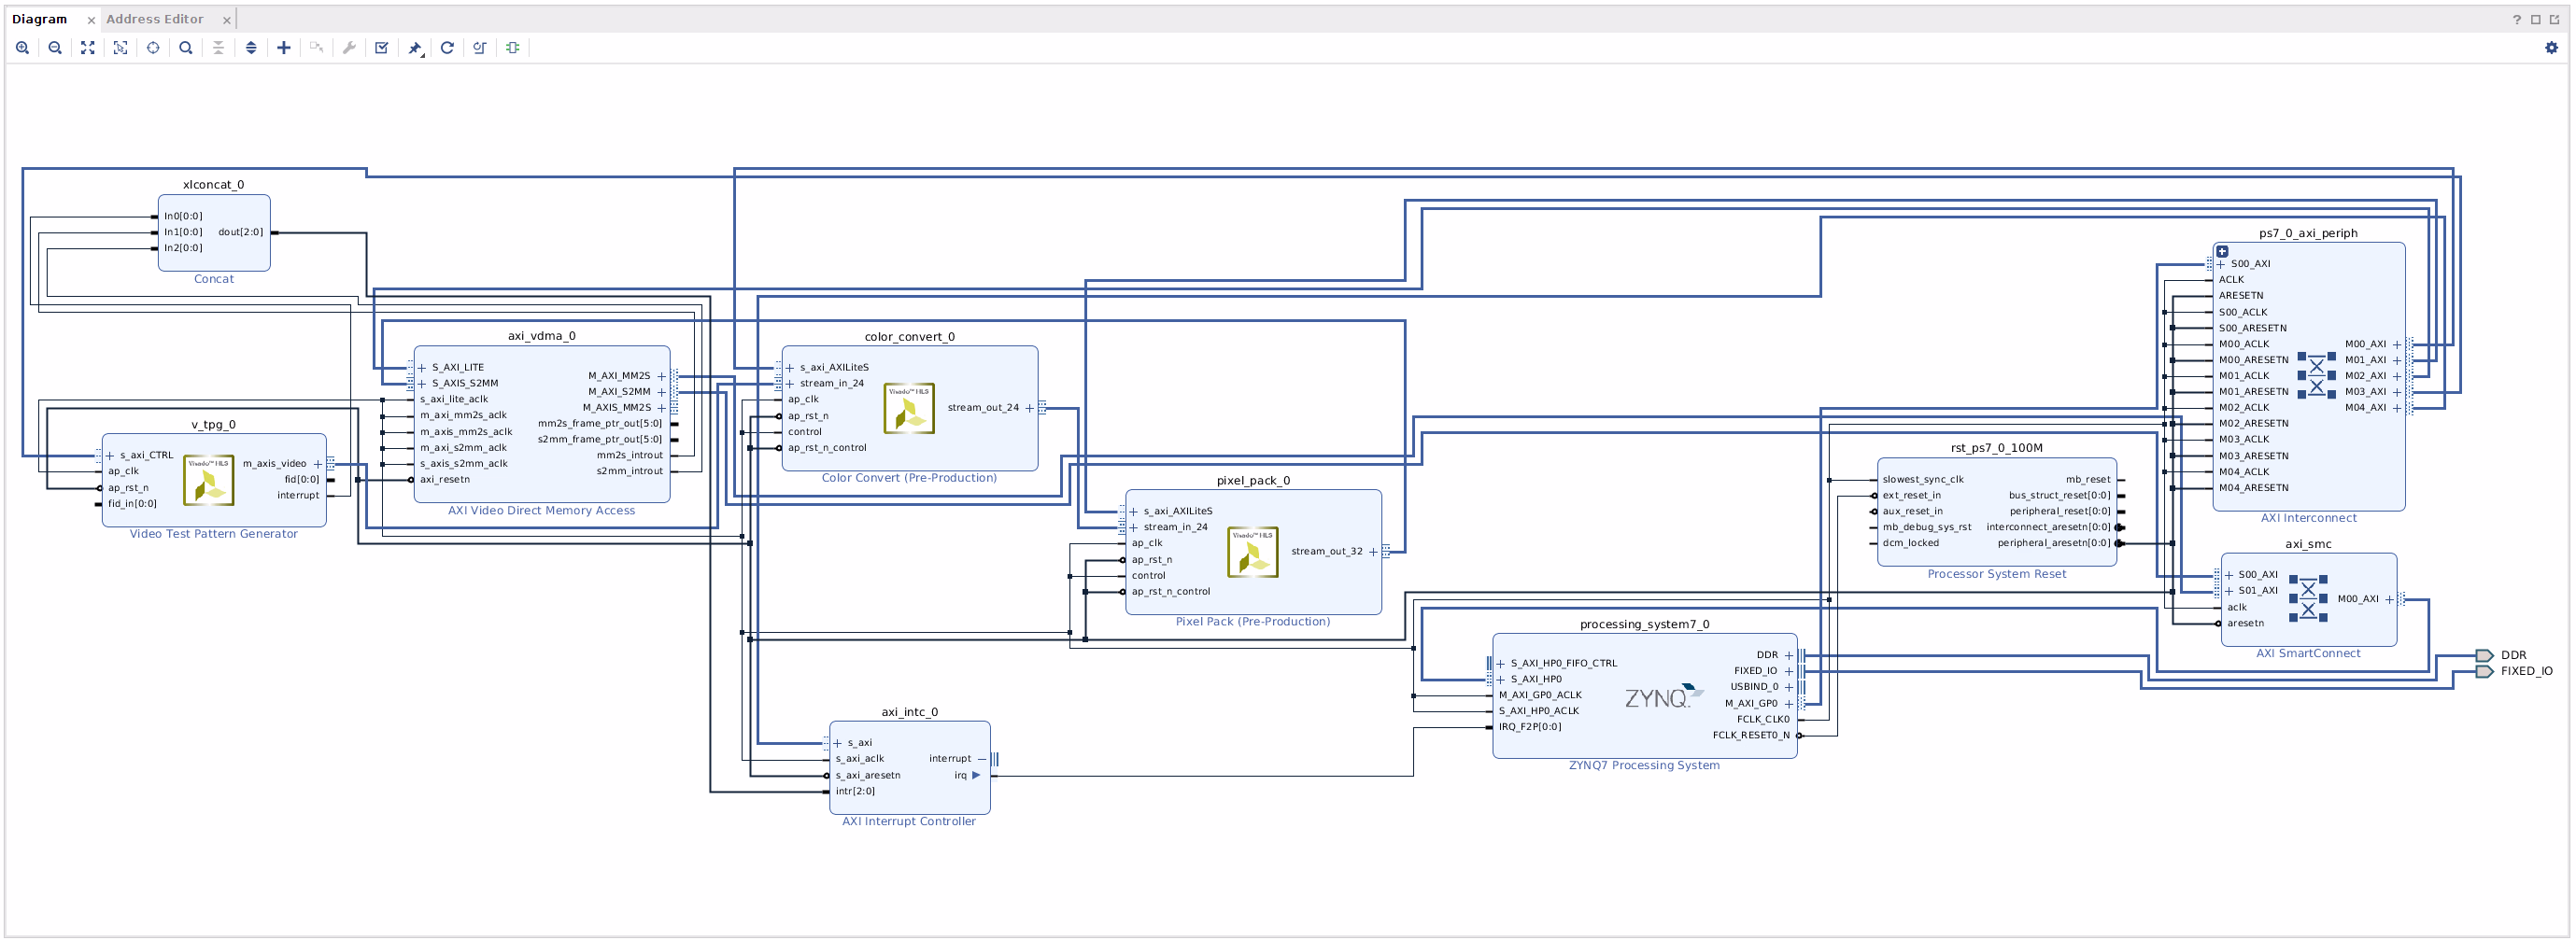
Task: Click the AXI Interrupt Controller label
Action: (x=908, y=821)
